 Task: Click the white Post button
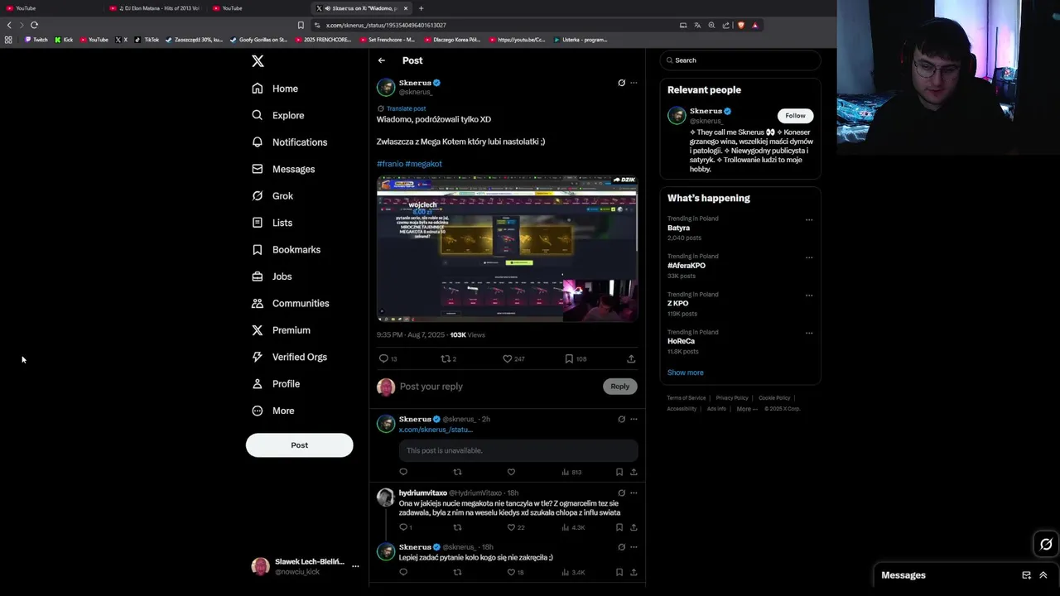click(299, 445)
